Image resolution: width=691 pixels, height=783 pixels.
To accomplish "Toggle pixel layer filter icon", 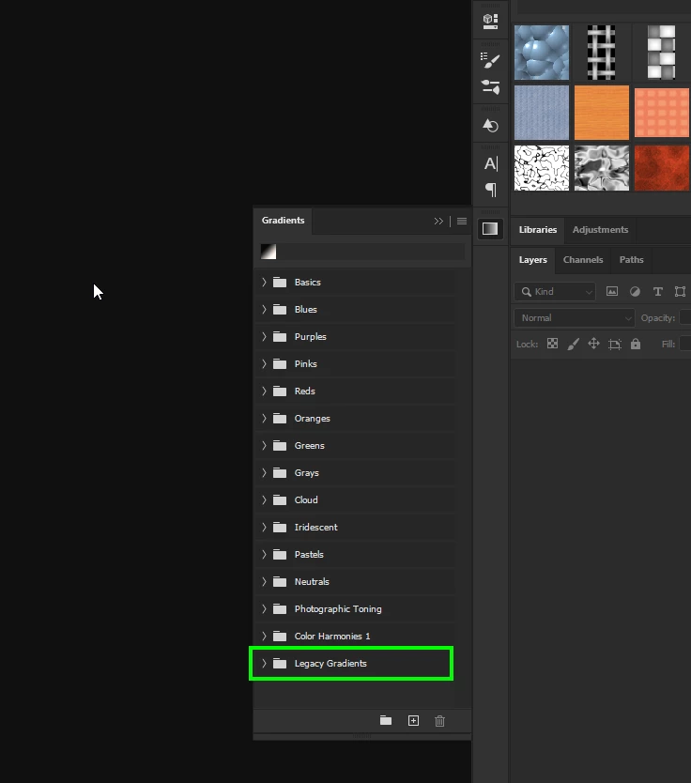I will click(611, 292).
